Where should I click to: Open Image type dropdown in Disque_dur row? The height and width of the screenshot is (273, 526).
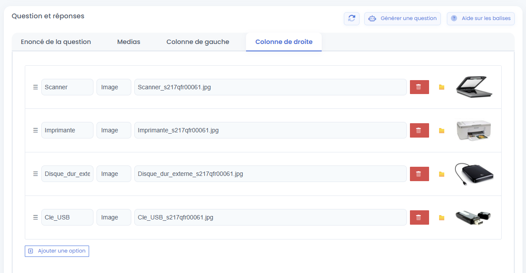coord(114,174)
